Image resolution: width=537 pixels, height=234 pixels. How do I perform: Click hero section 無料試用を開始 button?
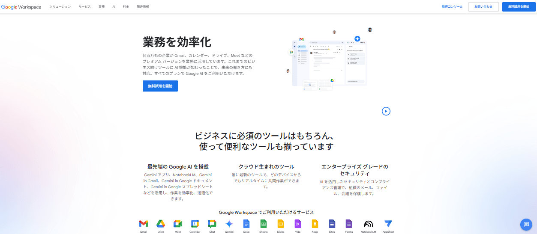tap(160, 86)
